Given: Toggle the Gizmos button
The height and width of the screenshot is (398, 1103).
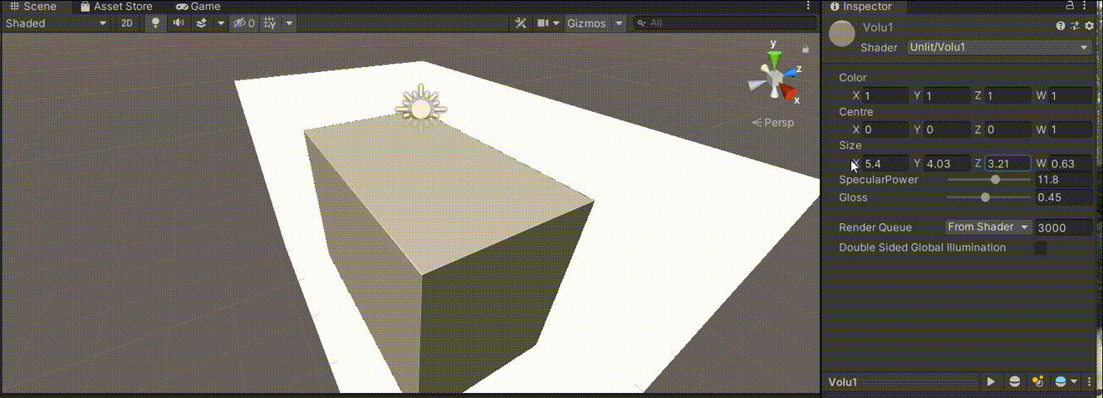Looking at the screenshot, I should pyautogui.click(x=587, y=23).
